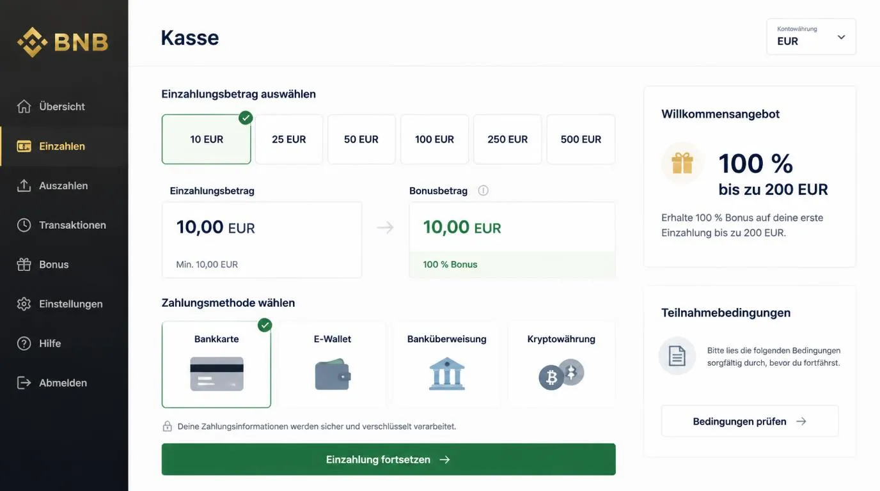Image resolution: width=880 pixels, height=491 pixels.
Task: Choose the 100 EUR deposit amount
Action: [x=435, y=139]
